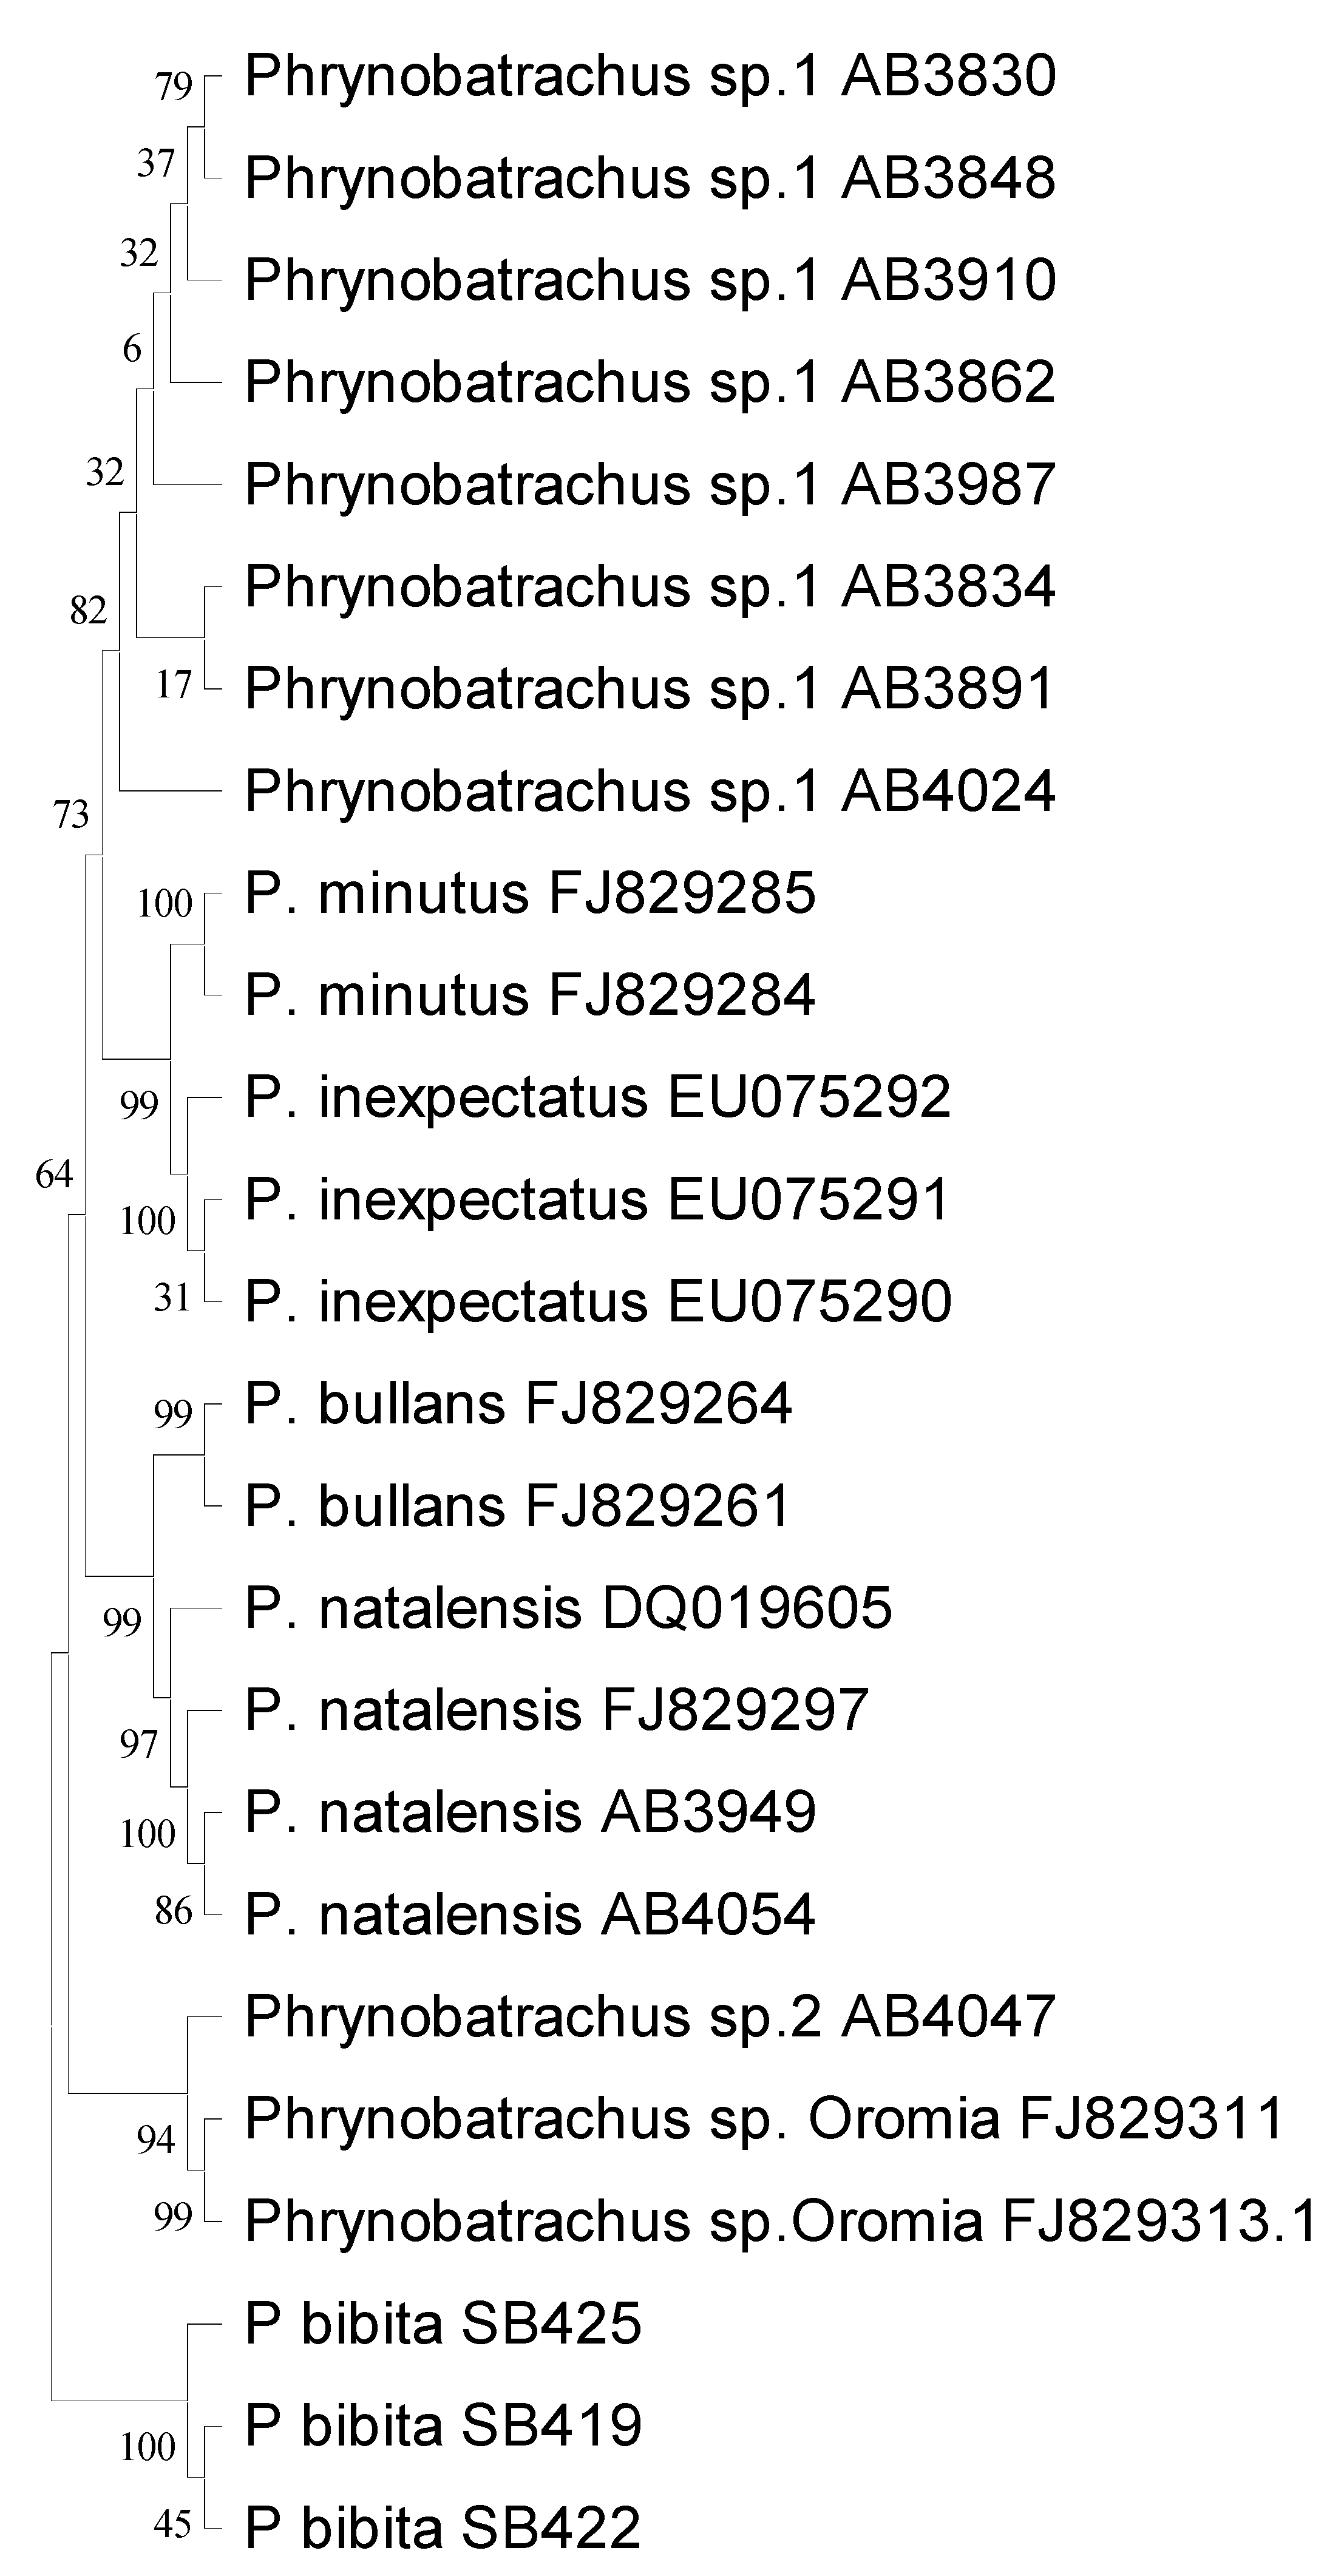Select the node support value 82
This screenshot has height=2576, width=1344.
(x=88, y=610)
